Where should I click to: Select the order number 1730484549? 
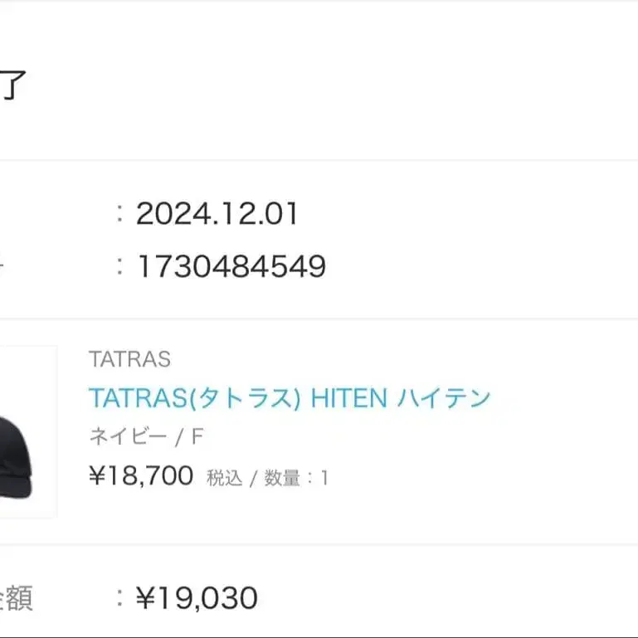pyautogui.click(x=231, y=266)
